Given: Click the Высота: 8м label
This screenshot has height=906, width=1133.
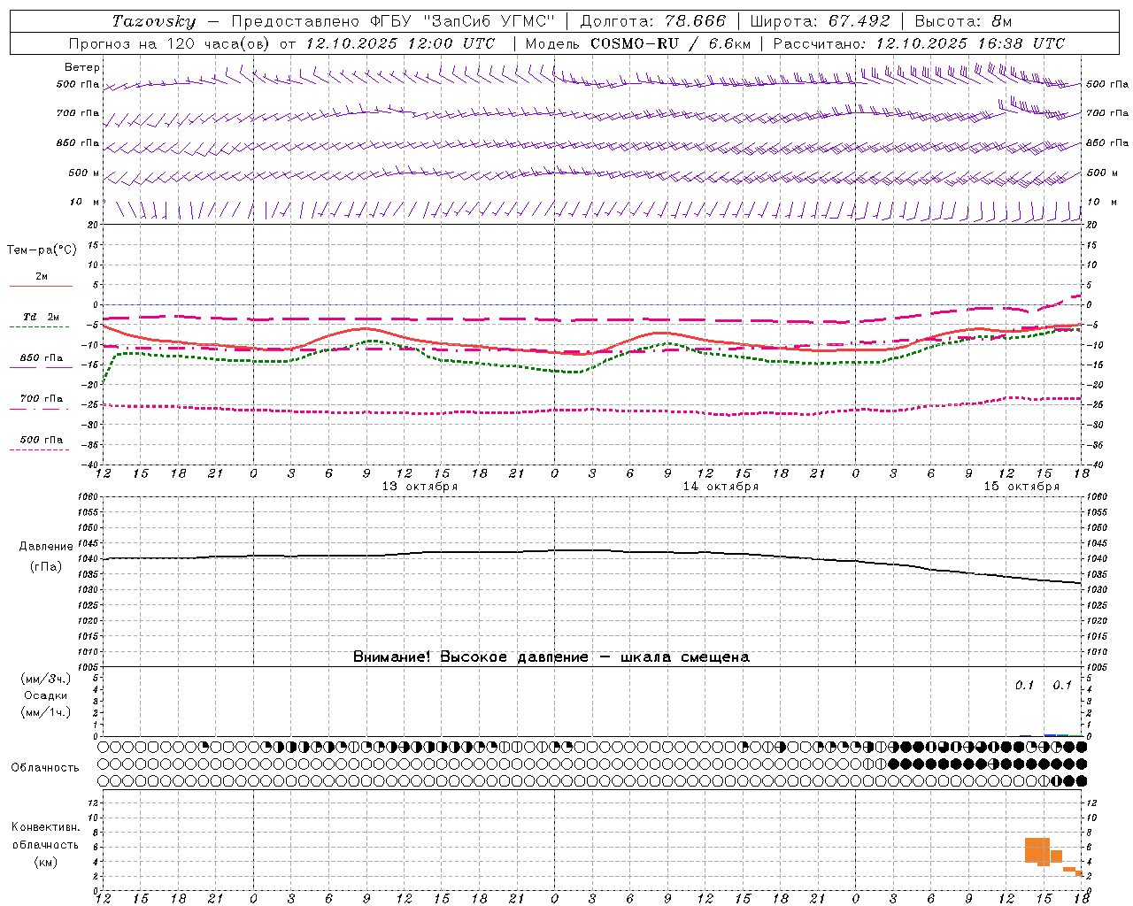Looking at the screenshot, I should coord(963,21).
